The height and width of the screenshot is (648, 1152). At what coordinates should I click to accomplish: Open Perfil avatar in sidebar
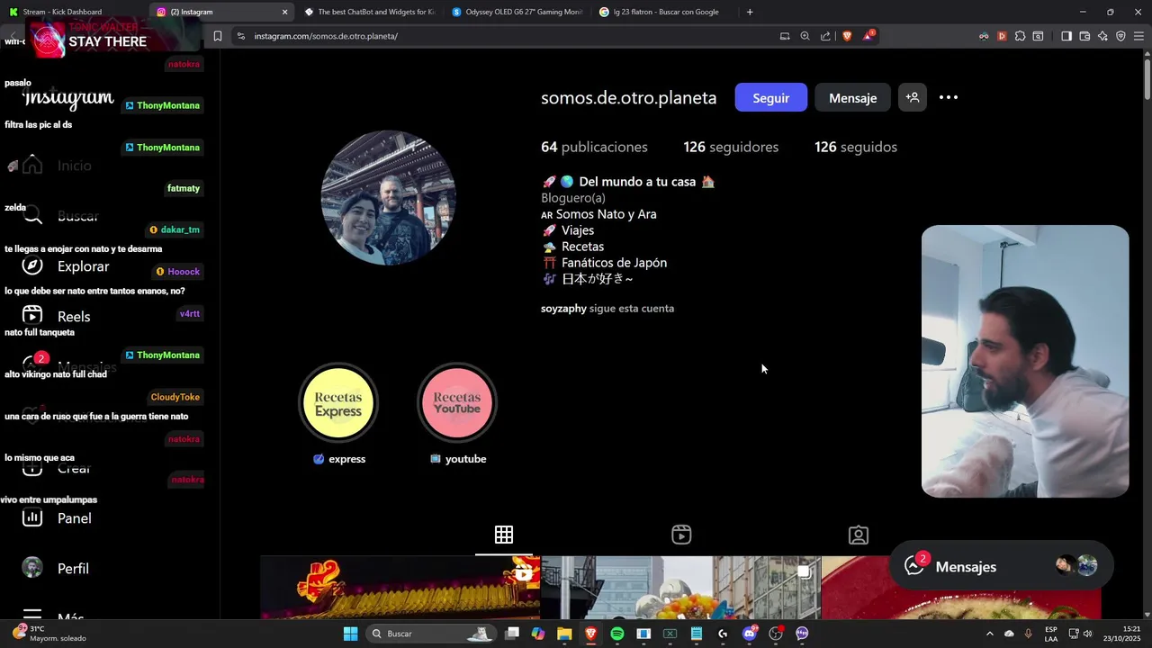click(x=32, y=568)
